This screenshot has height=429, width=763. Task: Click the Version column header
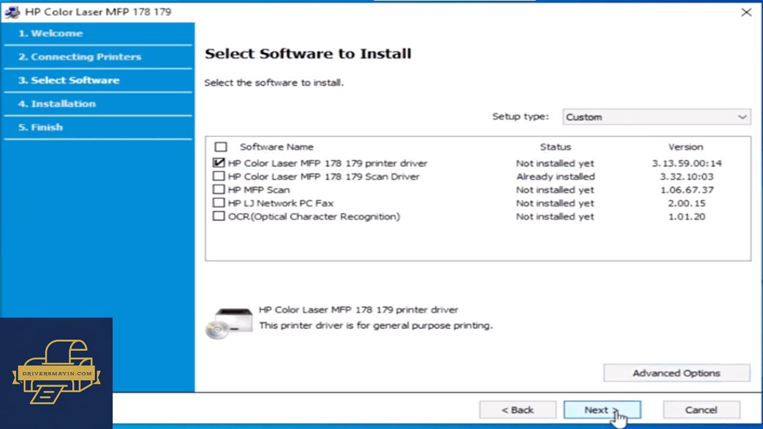click(x=686, y=147)
